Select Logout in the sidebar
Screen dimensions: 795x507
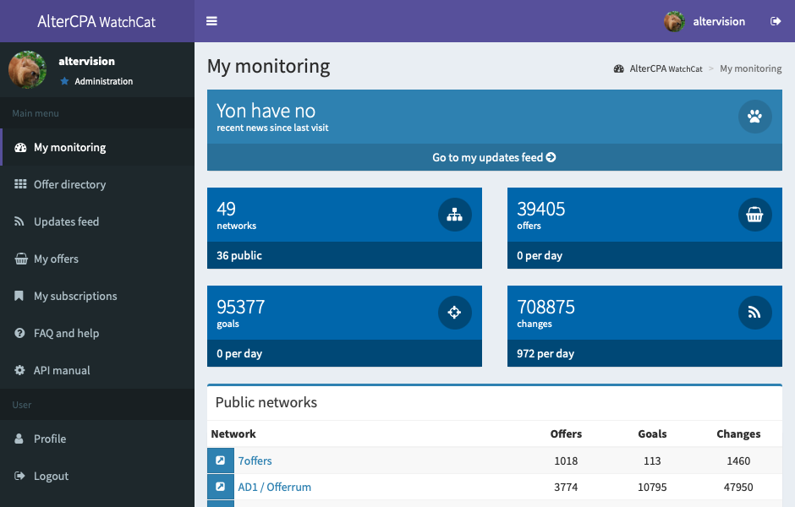97,476
